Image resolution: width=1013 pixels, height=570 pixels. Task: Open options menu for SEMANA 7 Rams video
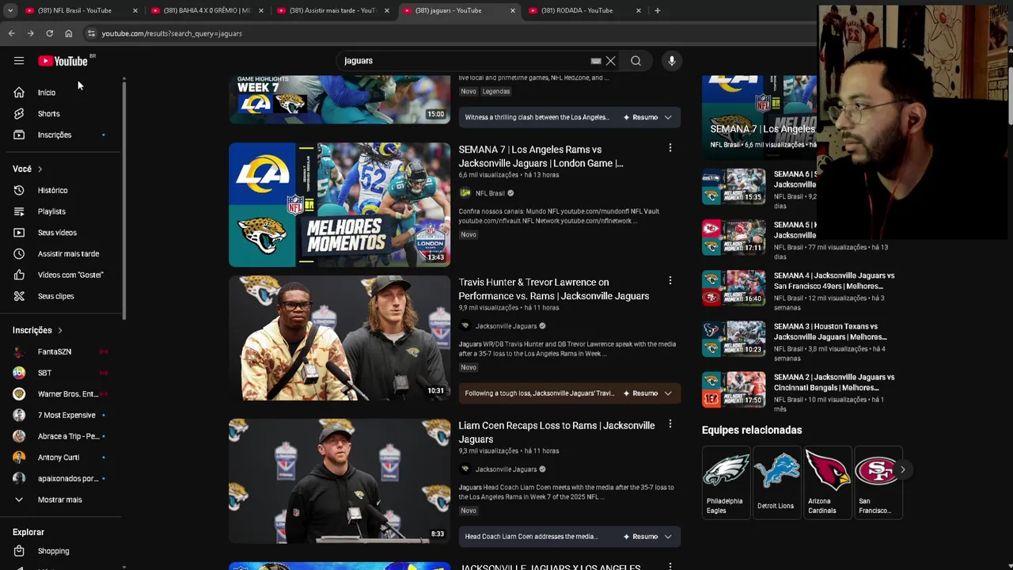670,148
